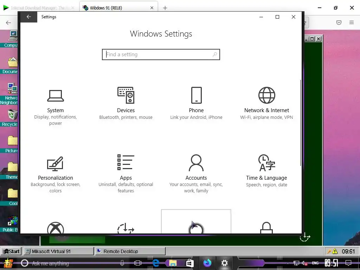The image size is (360, 270).
Task: Open the Store from the taskbar
Action: (190, 263)
